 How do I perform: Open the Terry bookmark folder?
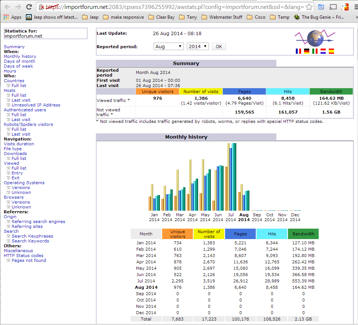pos(188,17)
